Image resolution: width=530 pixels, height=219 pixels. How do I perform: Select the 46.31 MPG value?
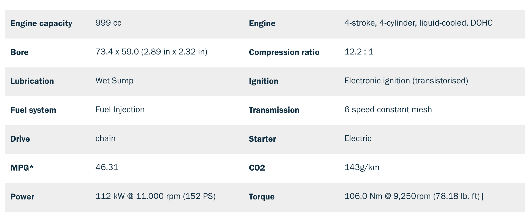[x=107, y=167]
